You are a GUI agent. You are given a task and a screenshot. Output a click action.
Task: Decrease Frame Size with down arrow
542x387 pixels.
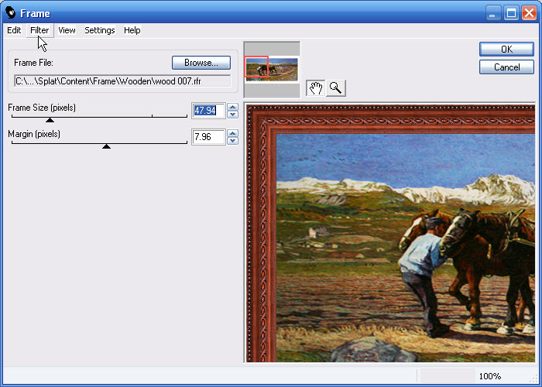[x=232, y=115]
